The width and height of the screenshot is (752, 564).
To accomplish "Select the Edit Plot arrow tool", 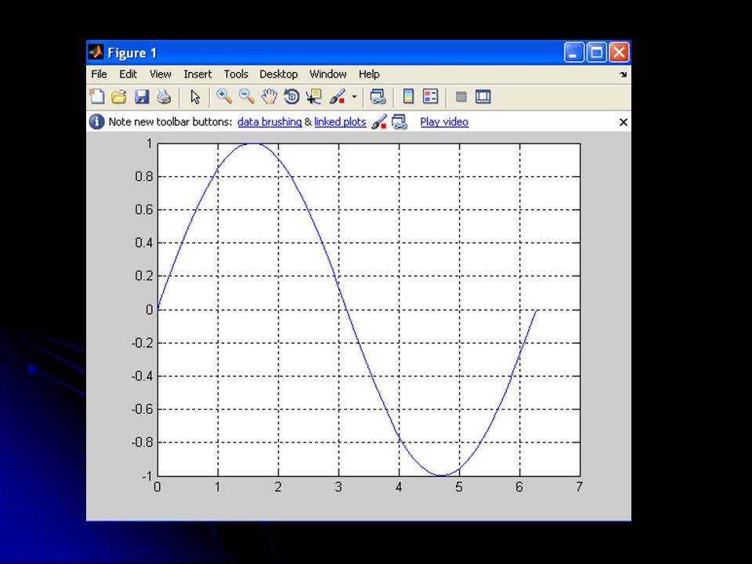I will click(x=195, y=97).
